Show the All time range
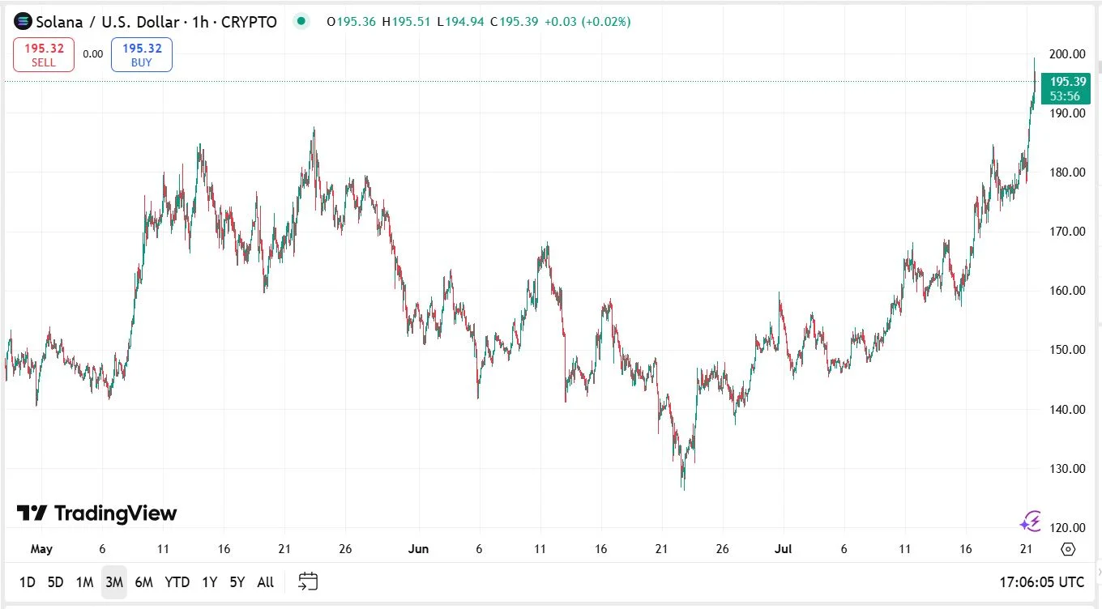The height and width of the screenshot is (609, 1102). click(x=265, y=582)
